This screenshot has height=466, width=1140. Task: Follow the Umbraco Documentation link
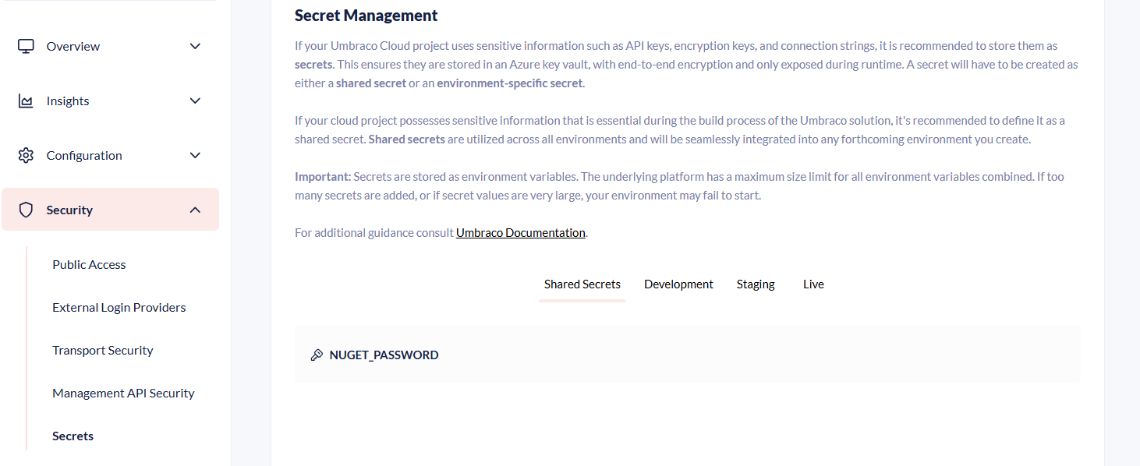520,233
